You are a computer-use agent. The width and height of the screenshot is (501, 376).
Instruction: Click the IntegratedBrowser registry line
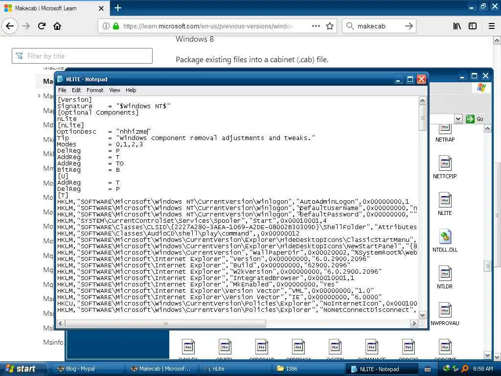pyautogui.click(x=206, y=278)
